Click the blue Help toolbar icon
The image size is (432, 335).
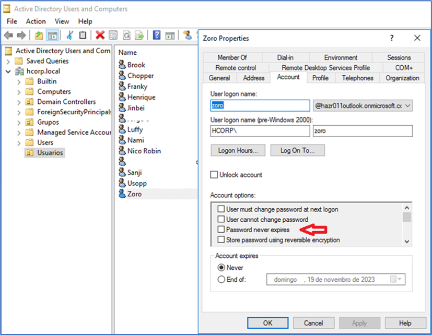point(156,35)
